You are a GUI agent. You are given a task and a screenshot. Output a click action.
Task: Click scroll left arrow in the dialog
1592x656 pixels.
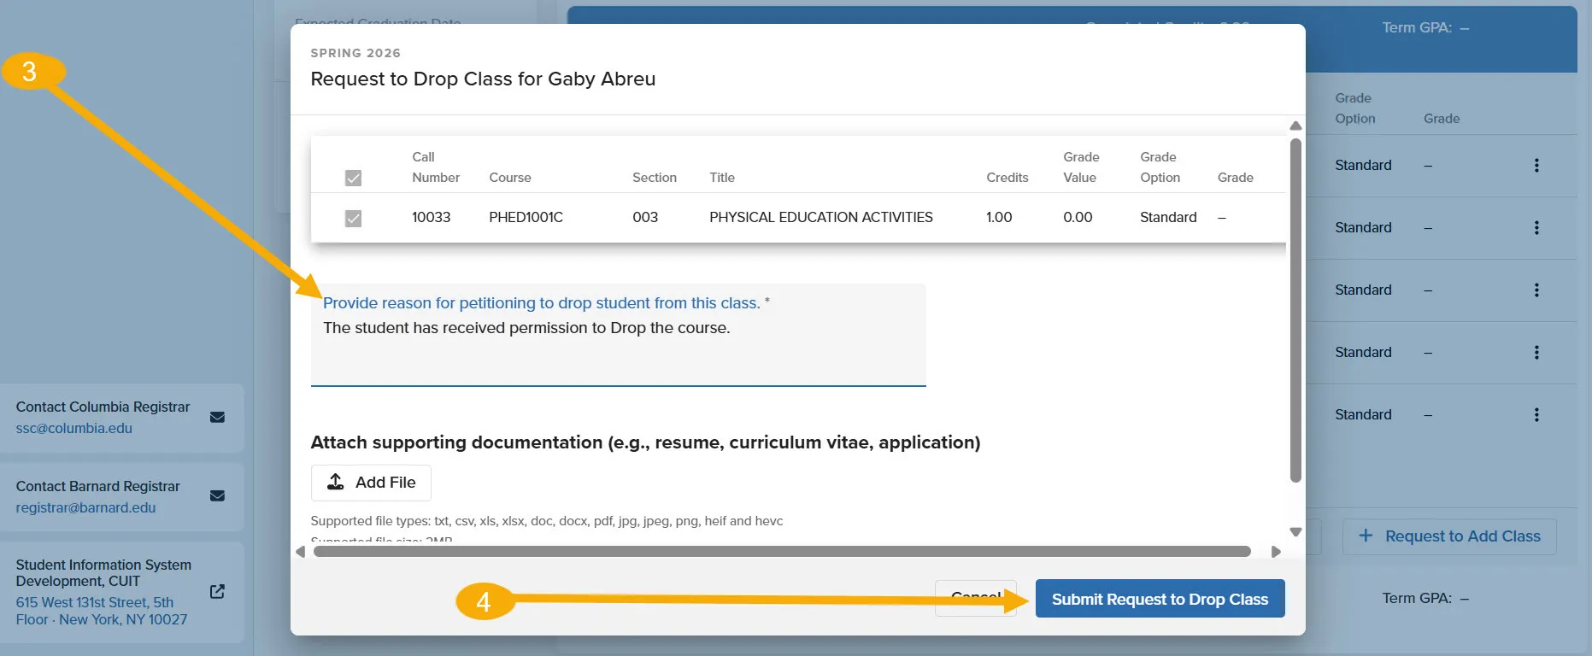coord(301,552)
